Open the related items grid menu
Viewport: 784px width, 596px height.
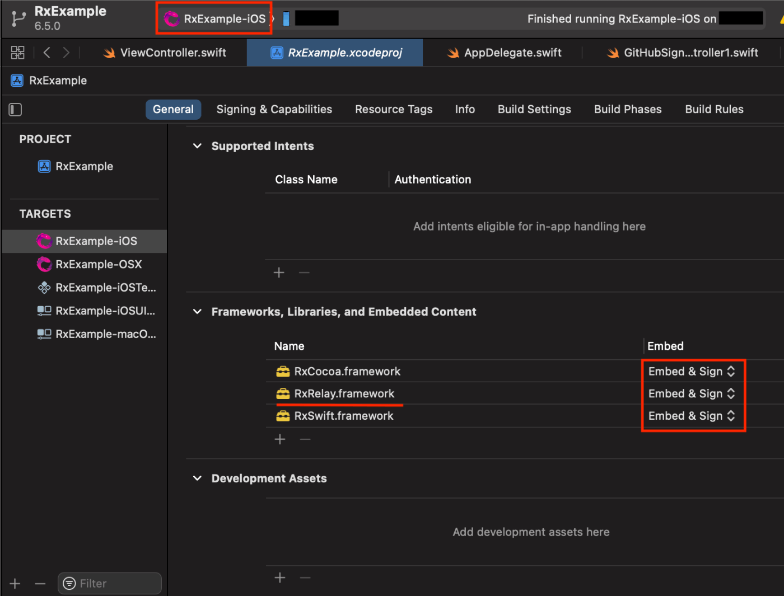coord(18,53)
